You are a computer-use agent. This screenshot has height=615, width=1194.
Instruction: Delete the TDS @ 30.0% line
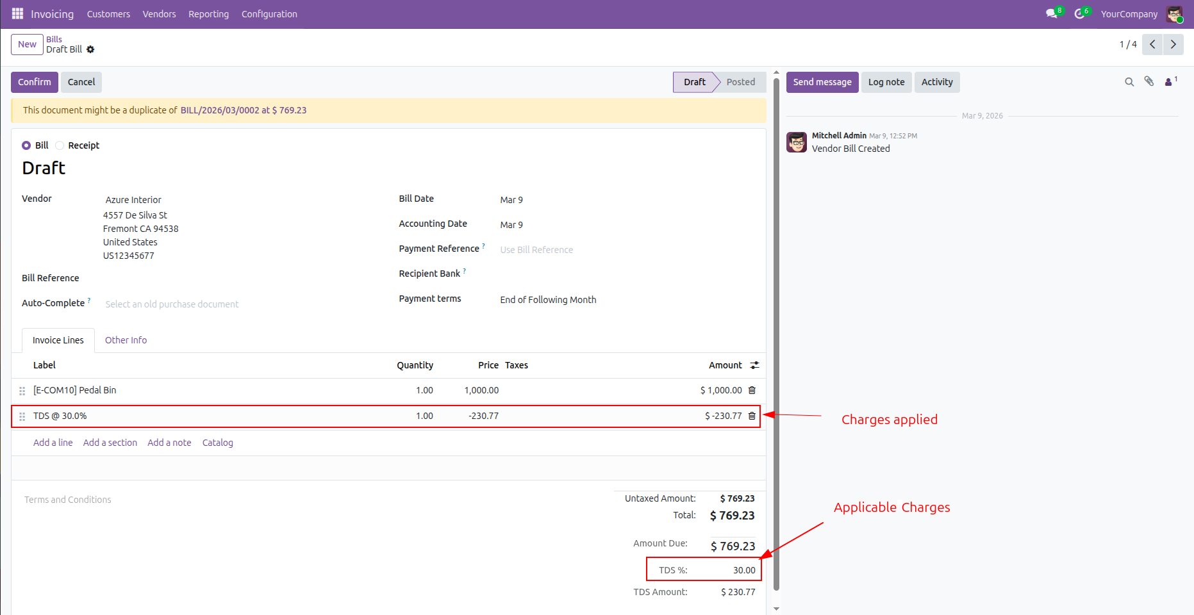(x=752, y=416)
